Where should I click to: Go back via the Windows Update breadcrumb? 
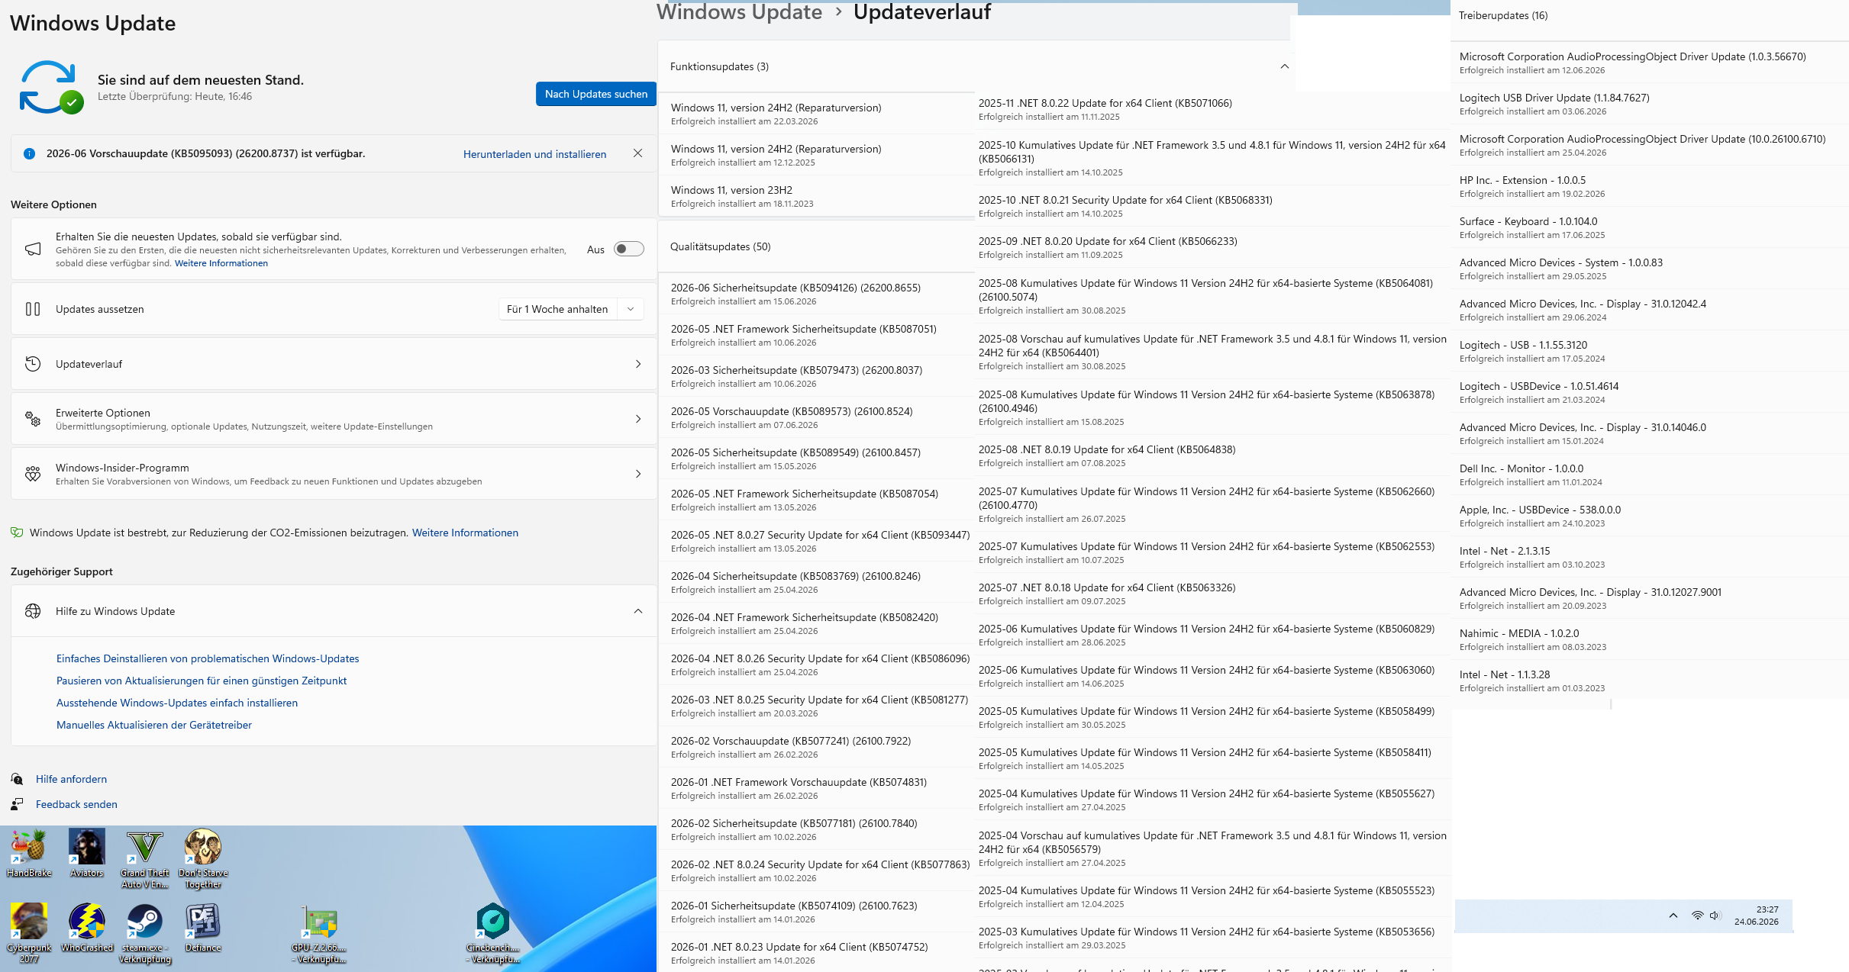739,11
